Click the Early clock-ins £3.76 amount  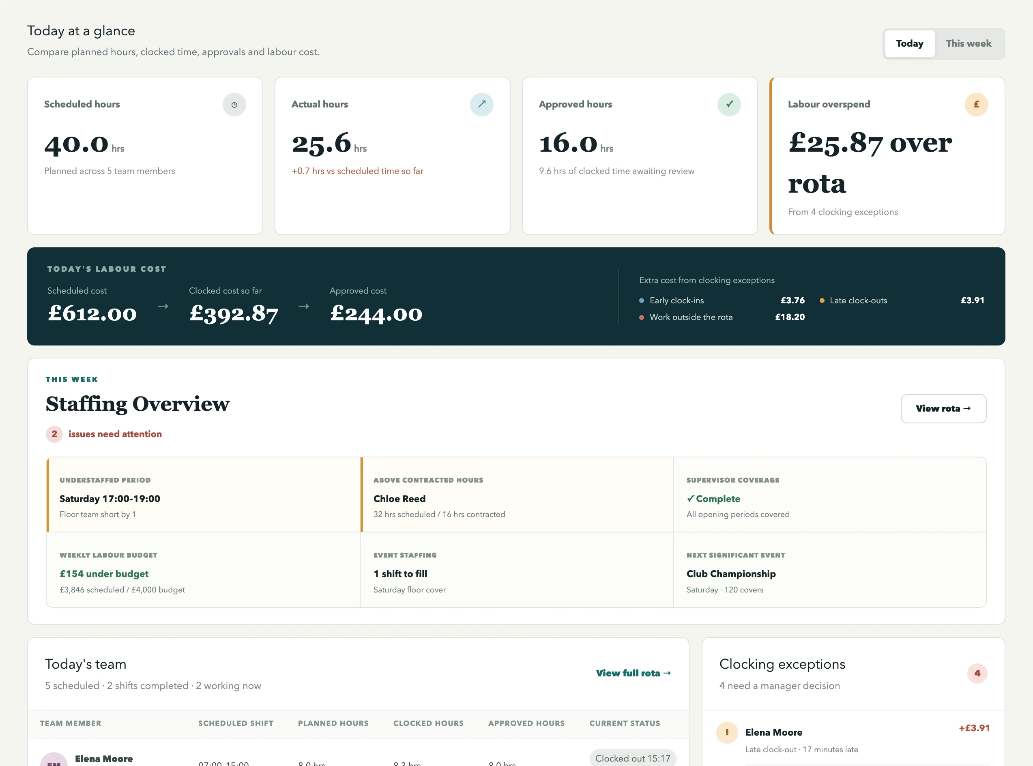click(x=793, y=300)
